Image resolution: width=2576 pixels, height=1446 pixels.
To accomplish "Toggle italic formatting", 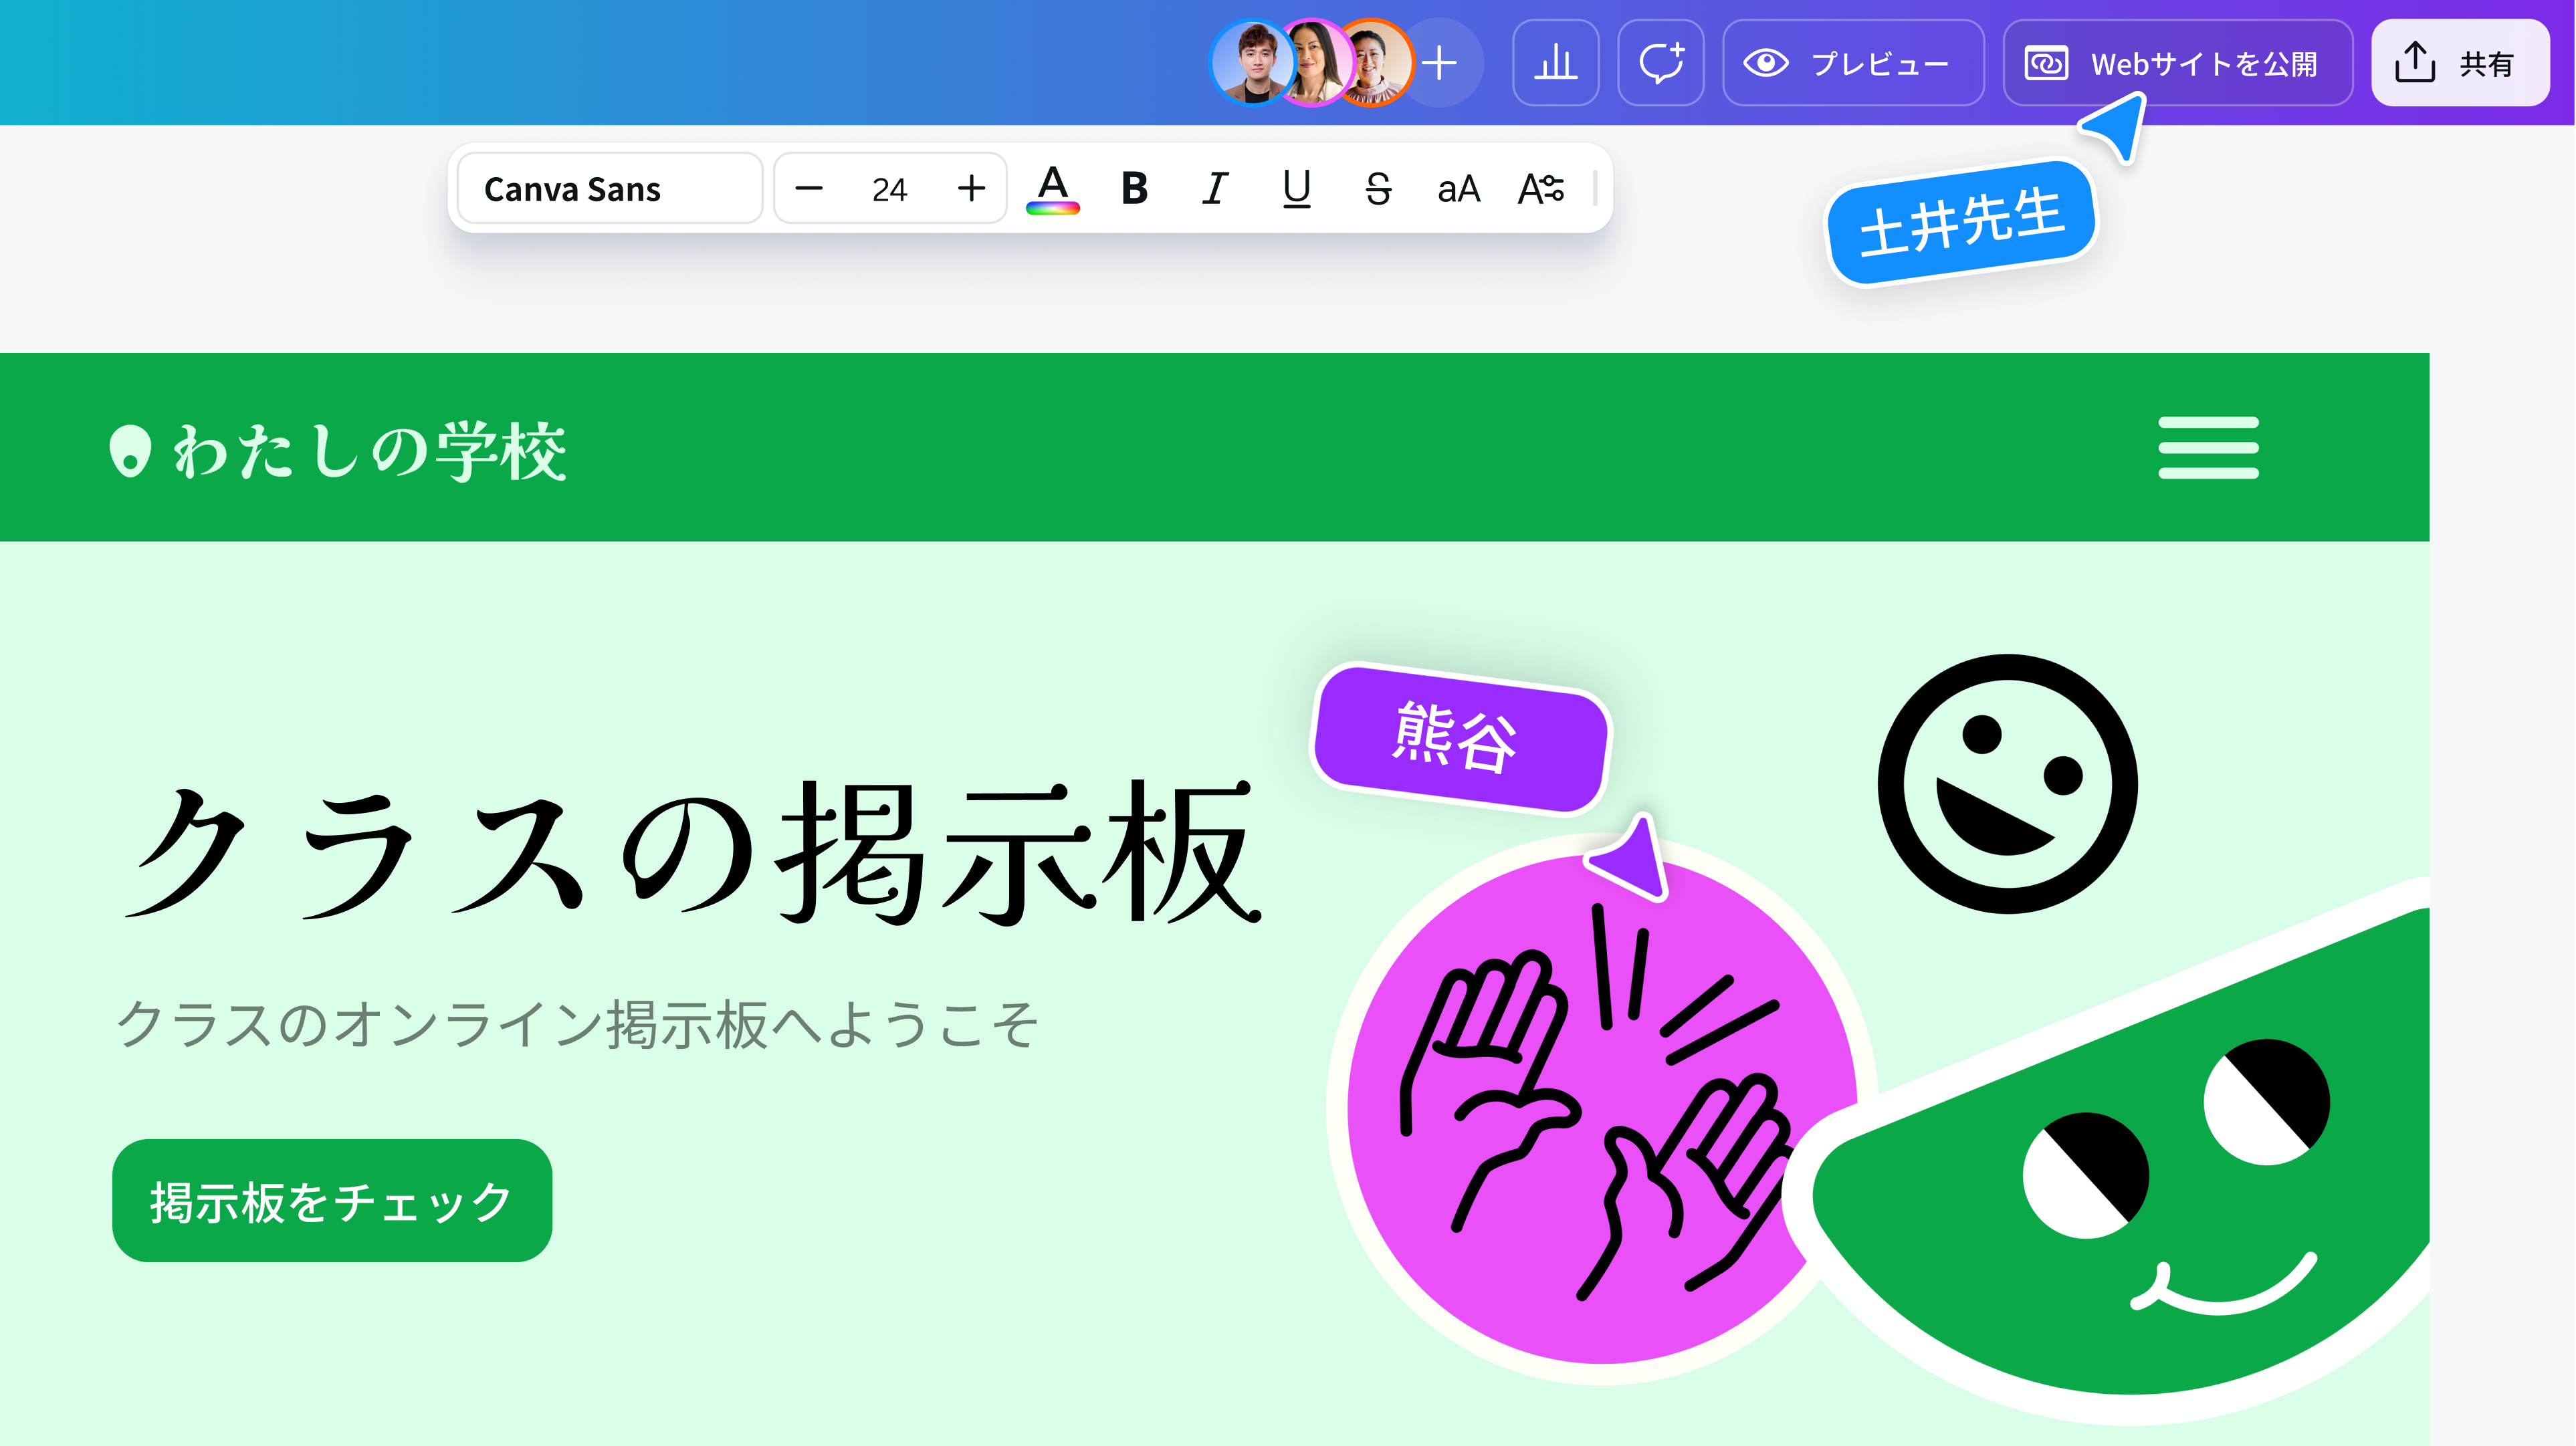I will pyautogui.click(x=1214, y=189).
